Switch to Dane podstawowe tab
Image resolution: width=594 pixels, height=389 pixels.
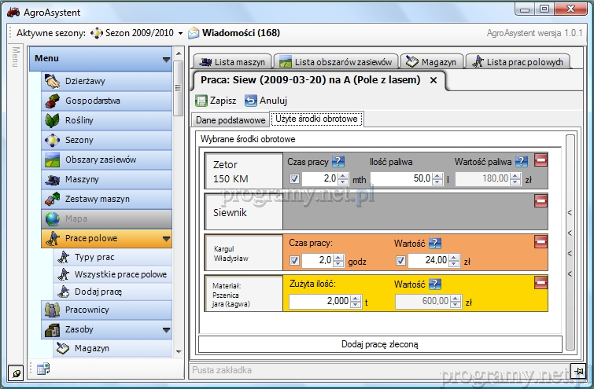[231, 119]
